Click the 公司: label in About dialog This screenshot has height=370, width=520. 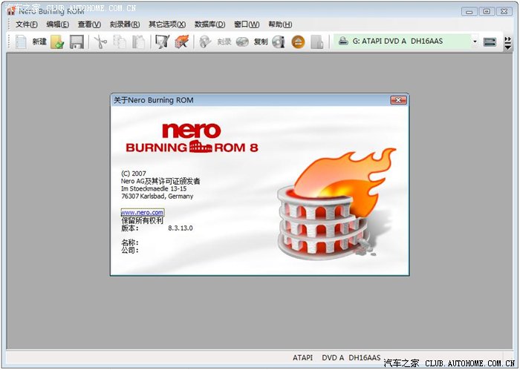pyautogui.click(x=130, y=250)
